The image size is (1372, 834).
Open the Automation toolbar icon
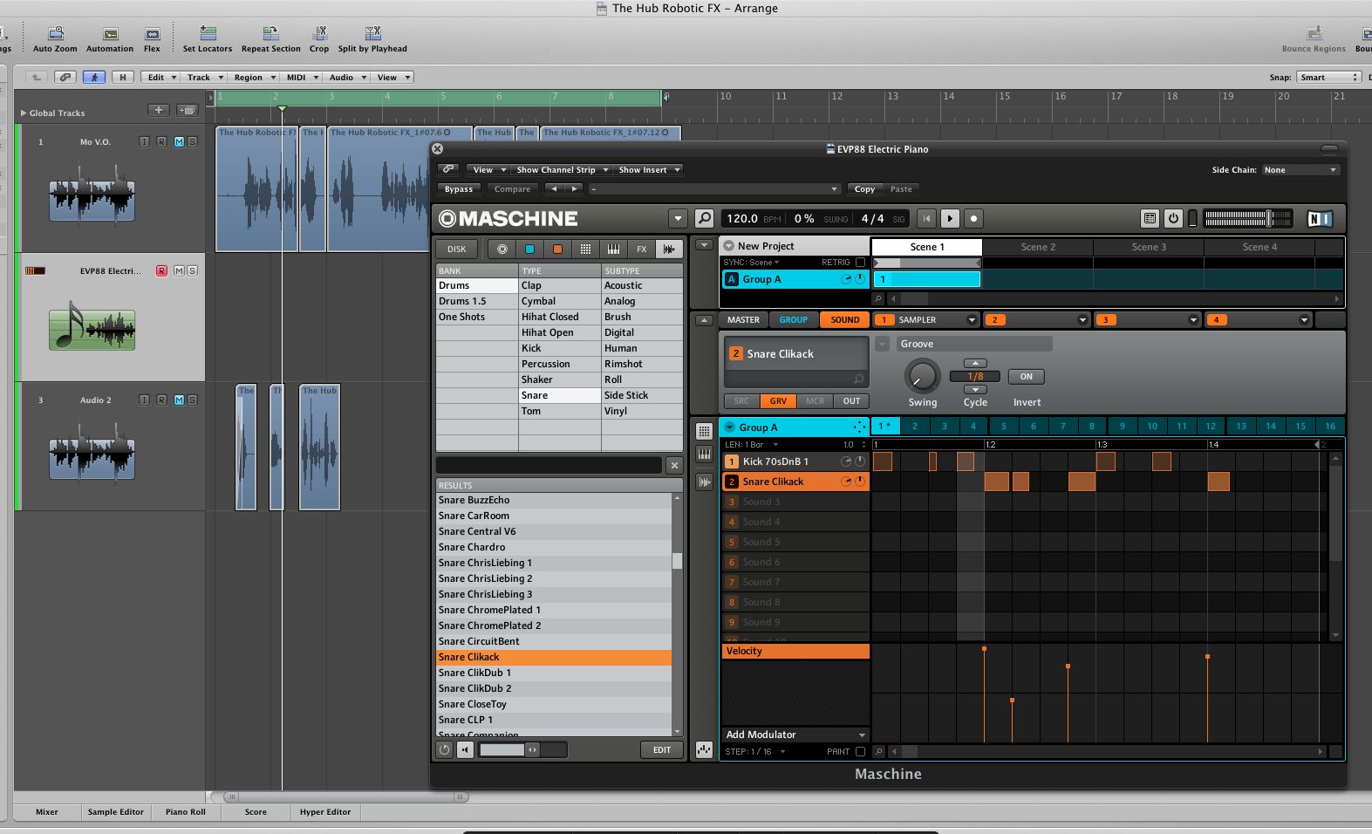tap(110, 34)
